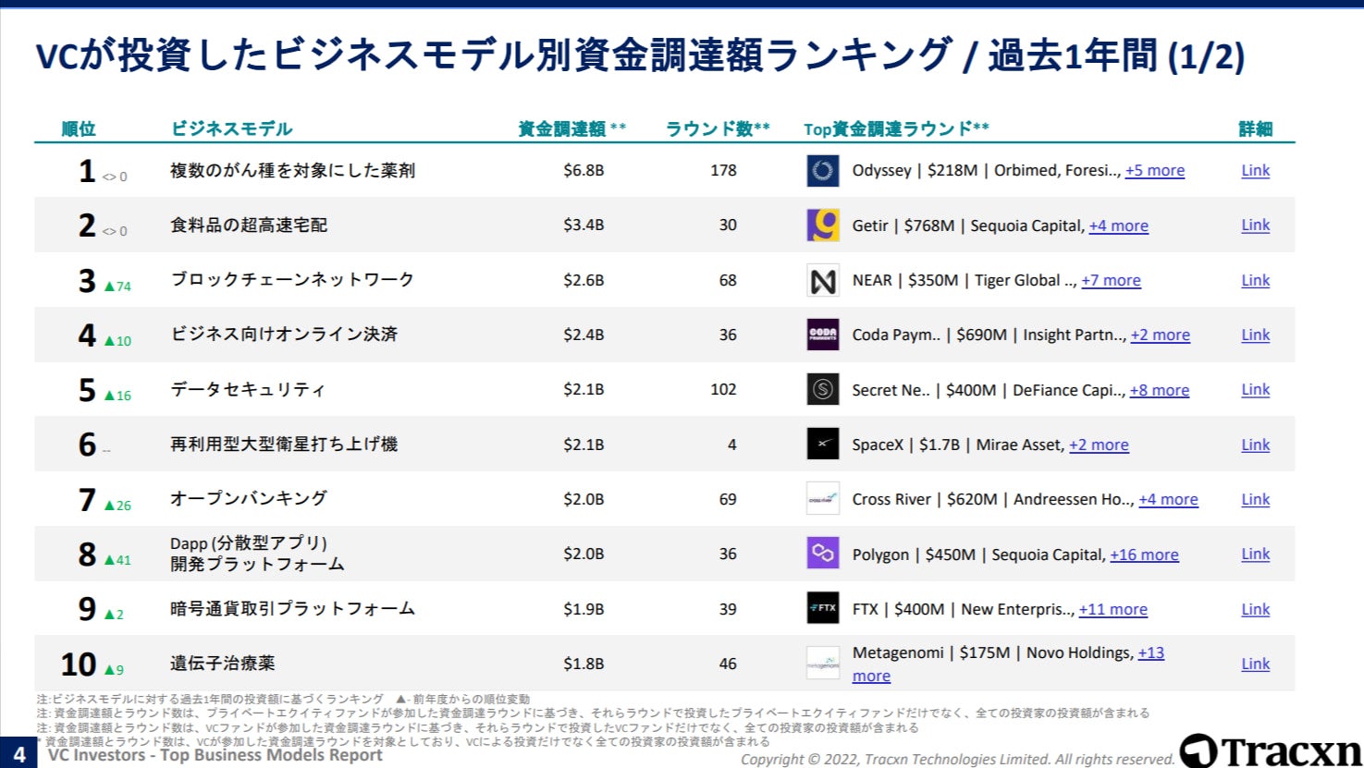
Task: Open the detail Link for データセキュリティ row
Action: (1256, 389)
